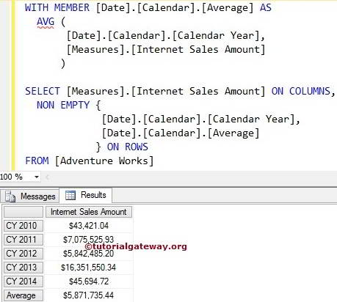This screenshot has height=302, width=337.
Task: Select the CY 2011 row header
Action: coord(23,240)
